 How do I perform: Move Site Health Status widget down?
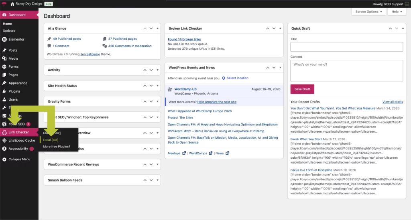151,86
